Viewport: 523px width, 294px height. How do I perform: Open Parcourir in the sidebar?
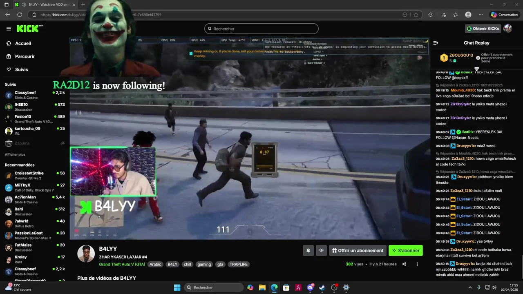click(25, 56)
